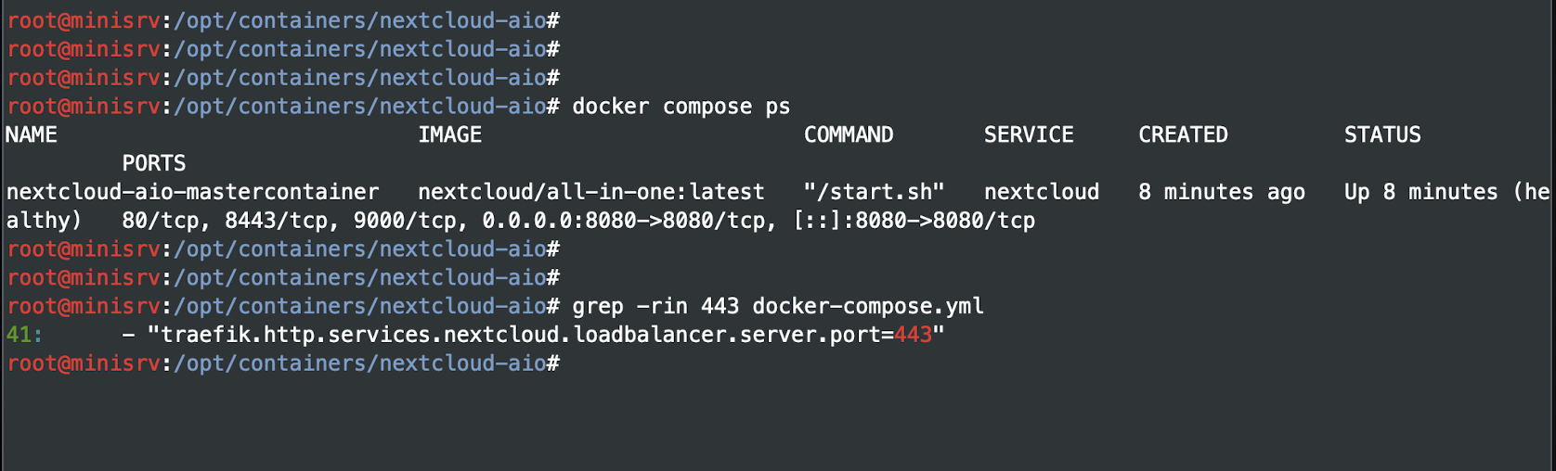The width and height of the screenshot is (1556, 471).
Task: Click the COMMAND column header
Action: click(x=849, y=135)
